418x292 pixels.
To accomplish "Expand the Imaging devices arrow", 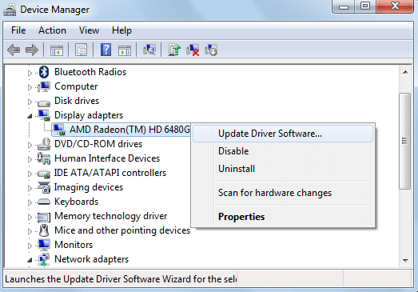I will click(30, 188).
